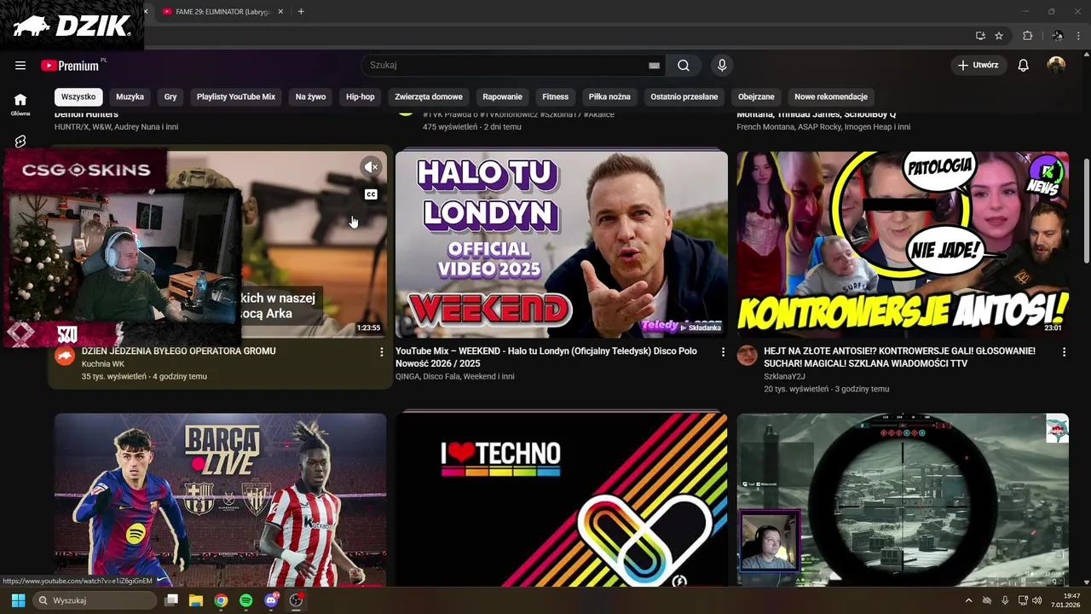This screenshot has width=1091, height=614.
Task: Open YouTube account avatar menu
Action: point(1056,66)
